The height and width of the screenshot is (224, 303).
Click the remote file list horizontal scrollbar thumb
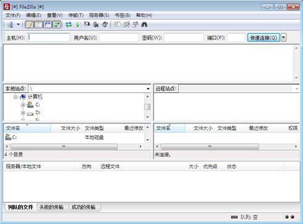coord(210,146)
